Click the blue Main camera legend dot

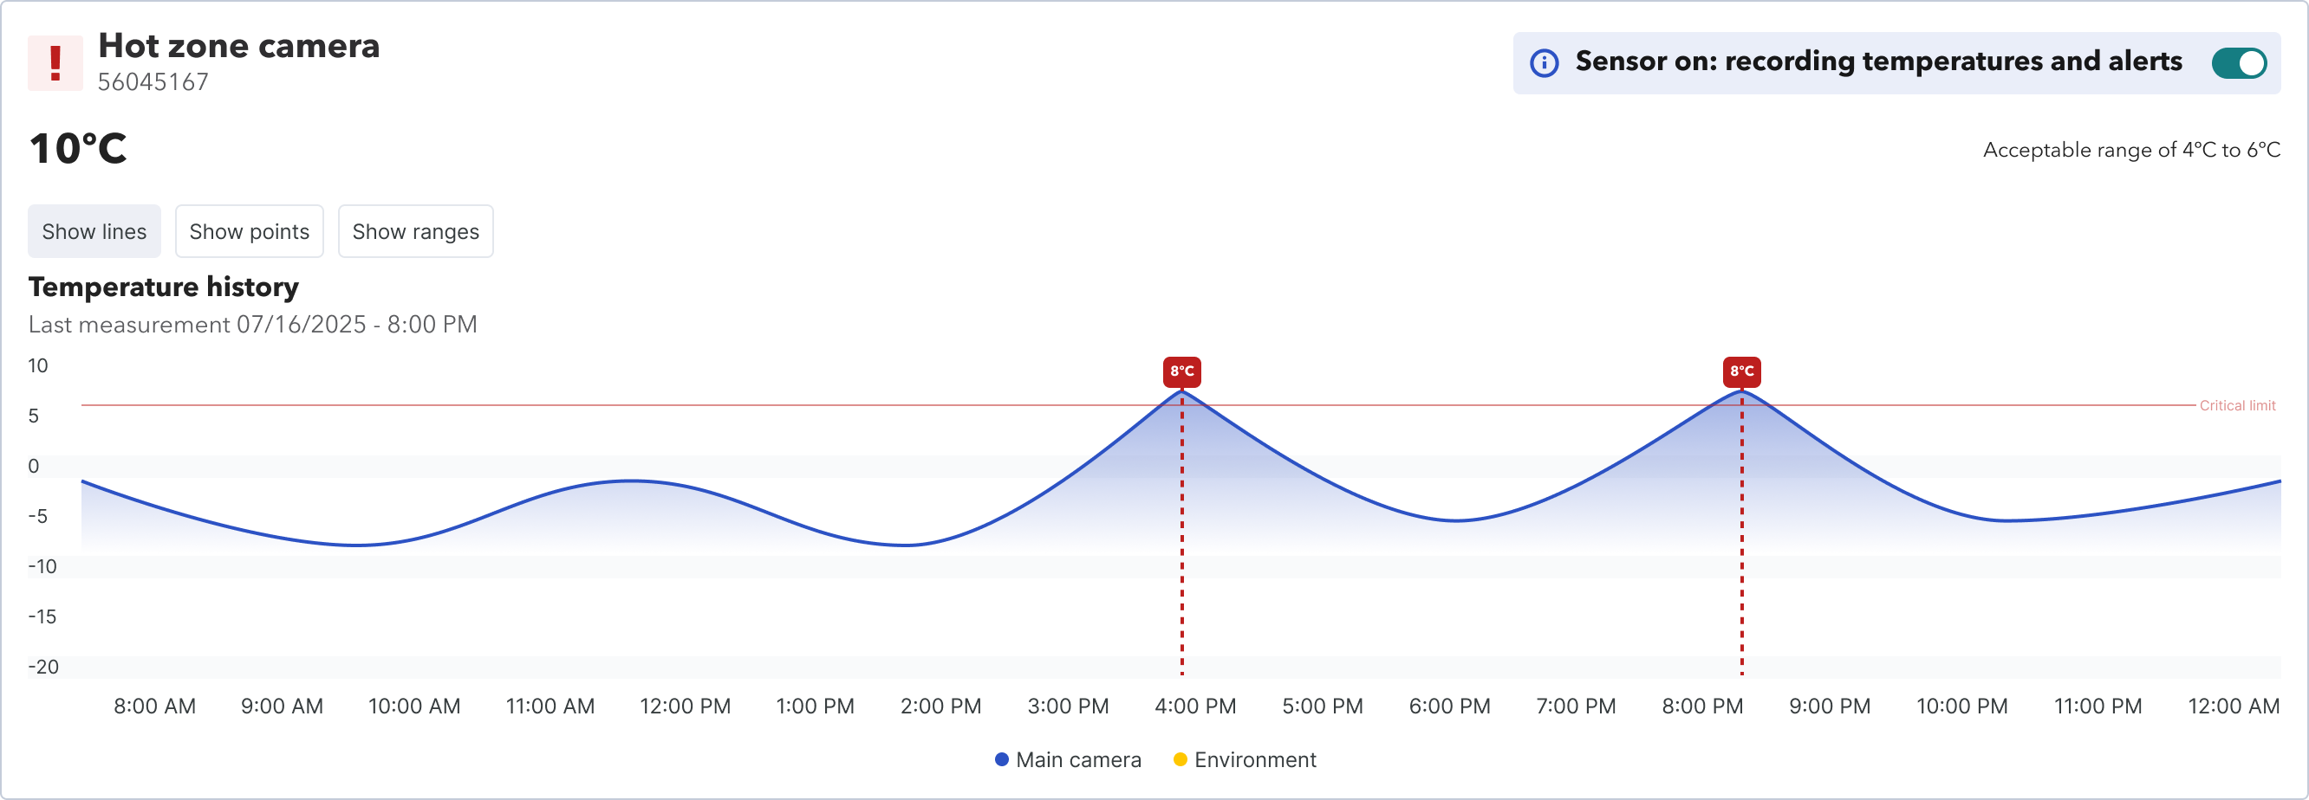pos(1002,759)
